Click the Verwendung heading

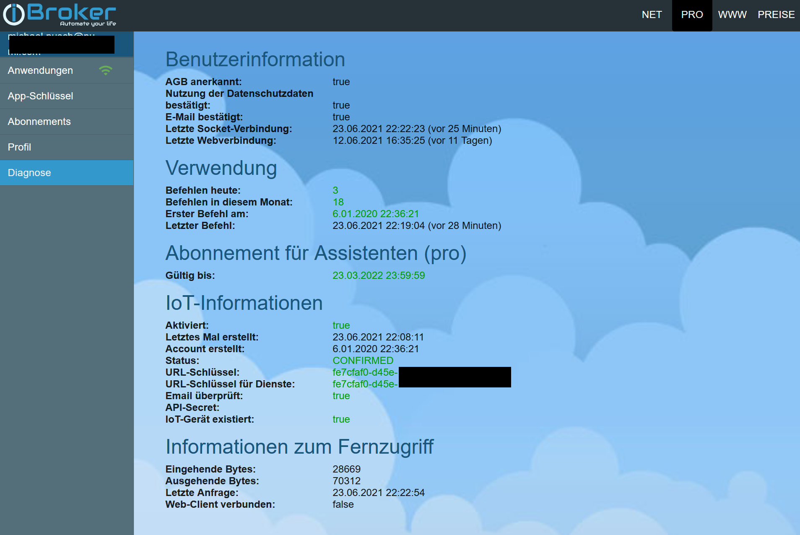[x=221, y=168]
